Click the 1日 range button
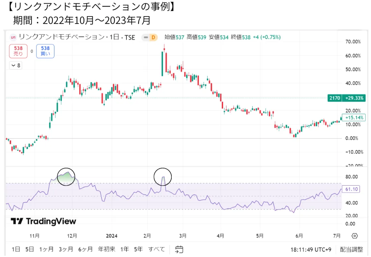 pos(16,249)
